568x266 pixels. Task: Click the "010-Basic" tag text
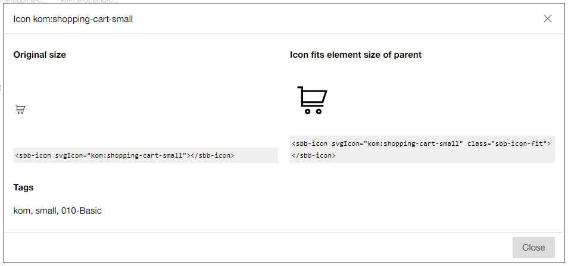81,211
